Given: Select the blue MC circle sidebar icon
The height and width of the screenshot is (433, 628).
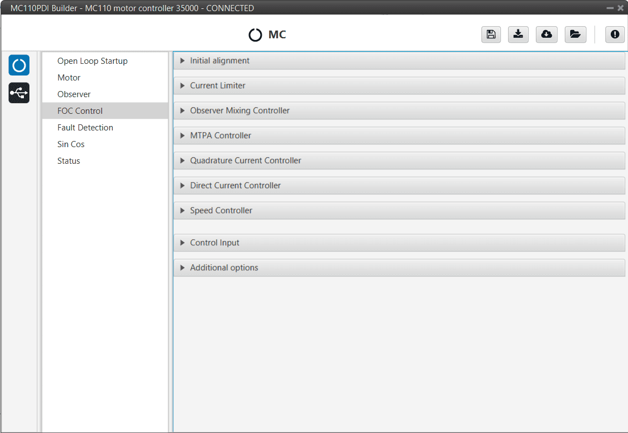Looking at the screenshot, I should point(19,66).
